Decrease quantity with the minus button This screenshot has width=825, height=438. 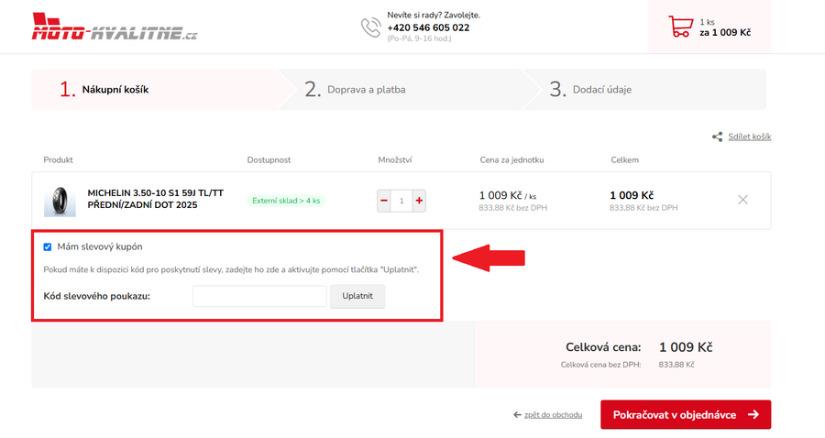point(383,200)
